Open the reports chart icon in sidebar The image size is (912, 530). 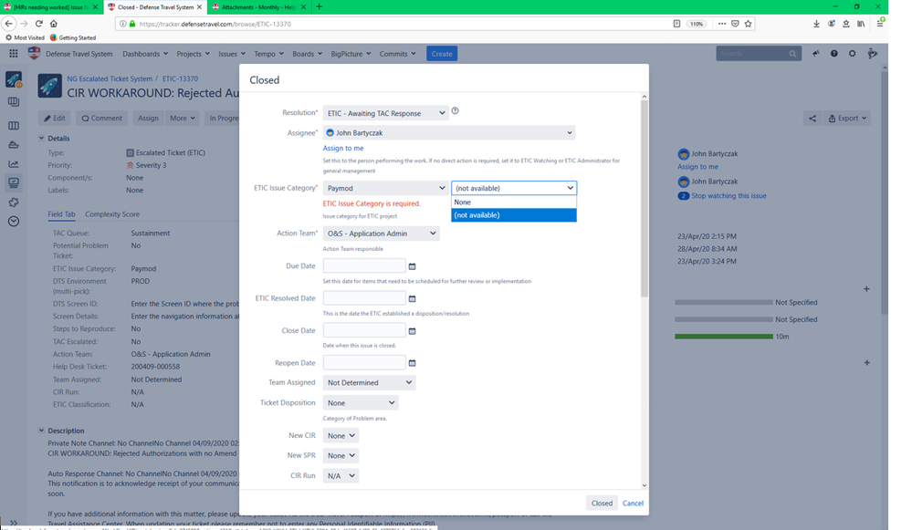tap(14, 164)
